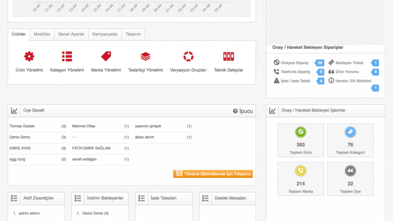Click the İptal / İade Talebi count badge
The width and height of the screenshot is (393, 221).
point(321,81)
